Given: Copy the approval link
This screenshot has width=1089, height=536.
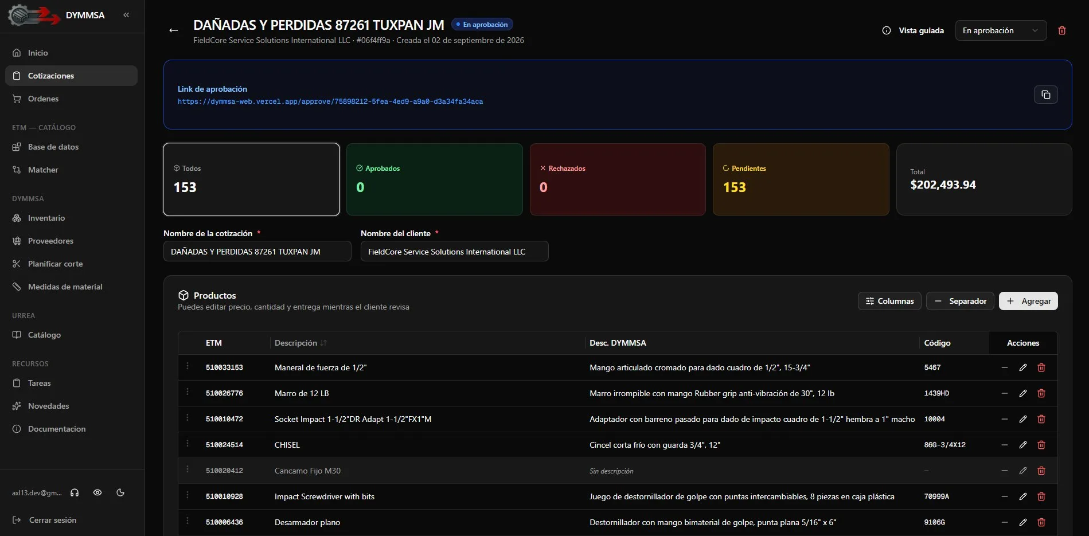Looking at the screenshot, I should pyautogui.click(x=1045, y=95).
